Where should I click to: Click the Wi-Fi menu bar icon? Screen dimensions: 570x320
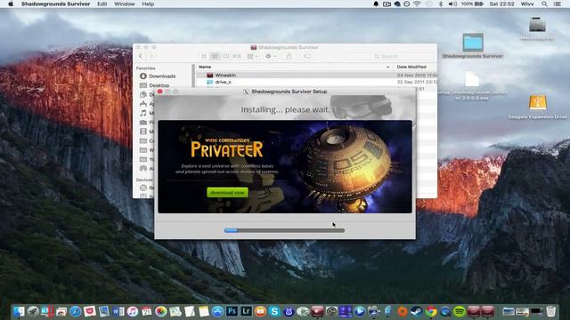(x=417, y=4)
